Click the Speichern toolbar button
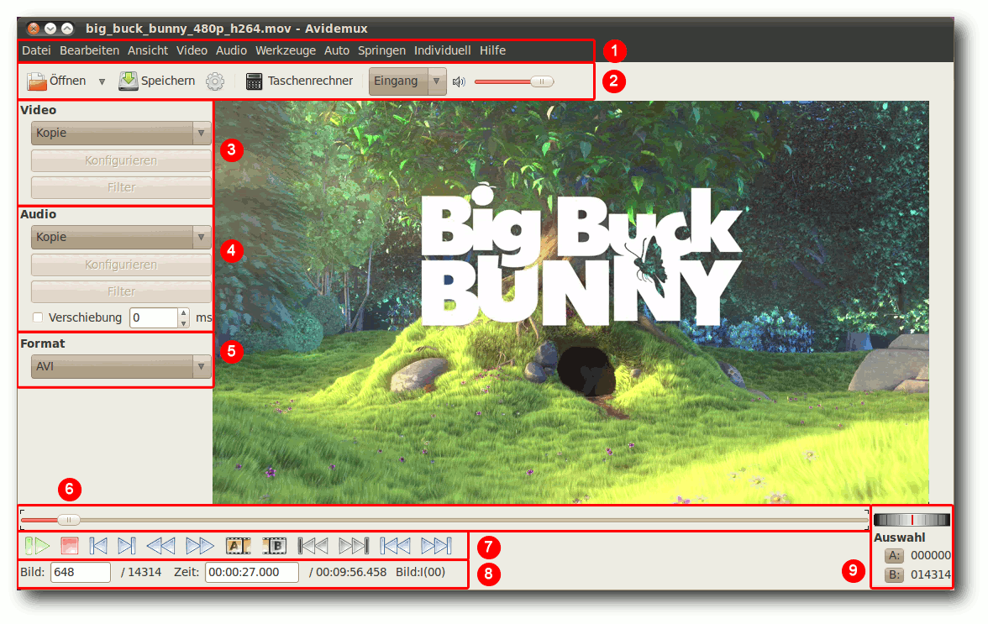The height and width of the screenshot is (624, 988). click(x=157, y=81)
